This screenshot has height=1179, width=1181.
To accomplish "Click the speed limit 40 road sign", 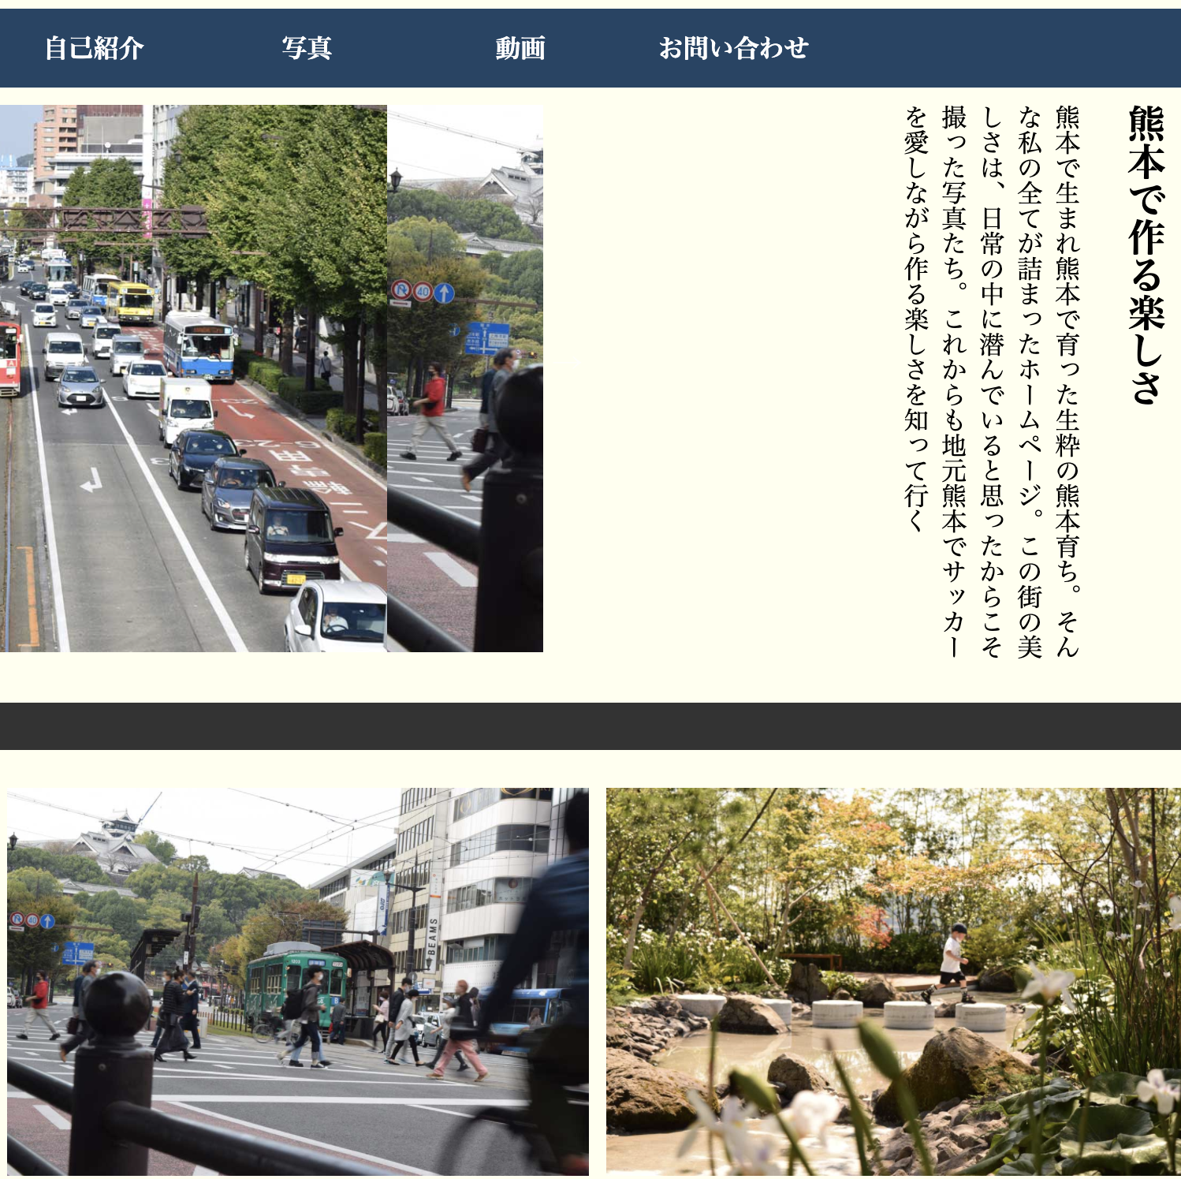I will point(423,292).
